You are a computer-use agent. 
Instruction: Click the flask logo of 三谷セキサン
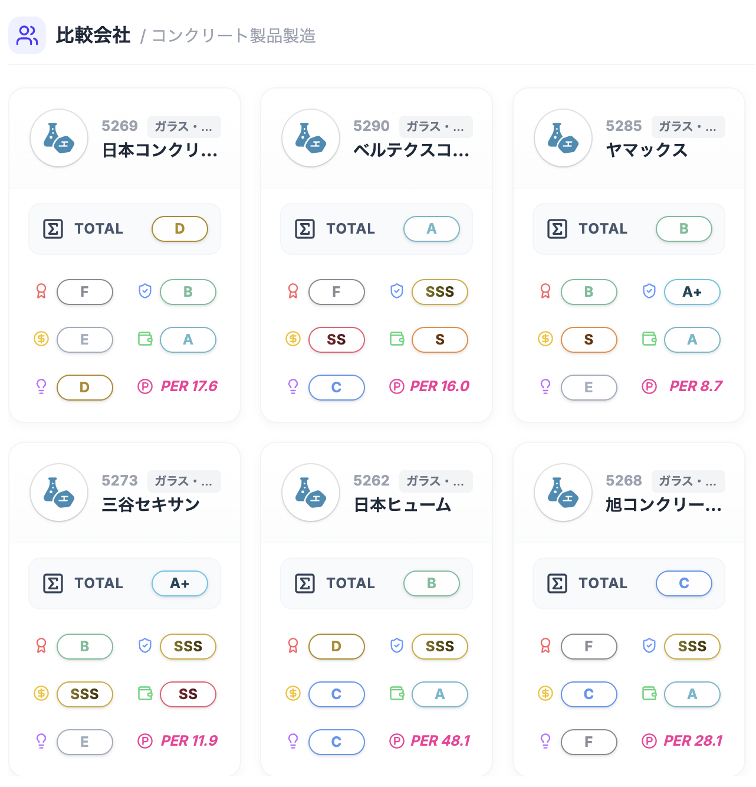59,493
